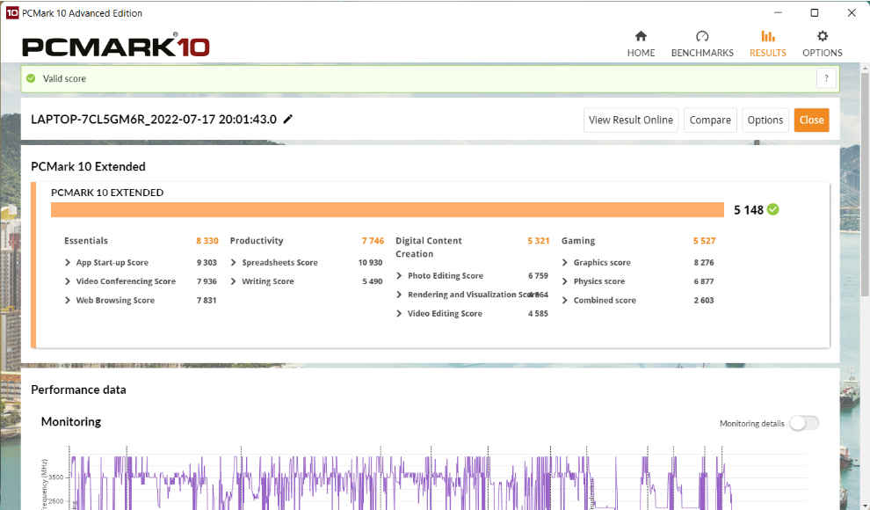Open the Options gear icon
The image size is (870, 510).
pyautogui.click(x=823, y=37)
